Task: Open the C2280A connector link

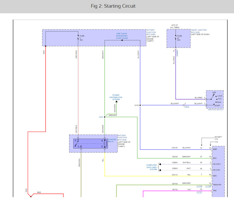Action: coord(177,53)
